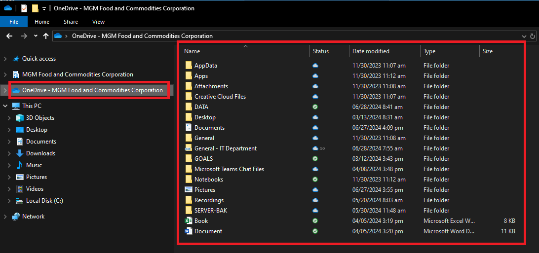Click the Desktop icon under This PC
Viewport: 539px width, 253px height.
click(x=20, y=130)
